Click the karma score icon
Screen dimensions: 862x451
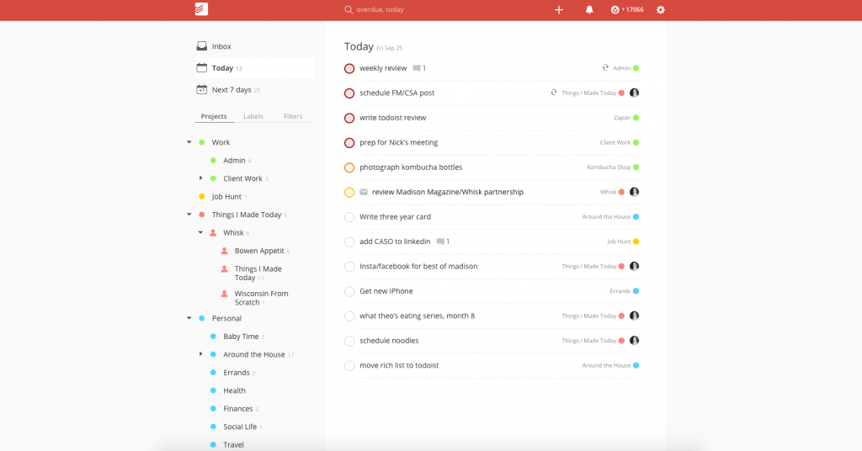pyautogui.click(x=615, y=10)
